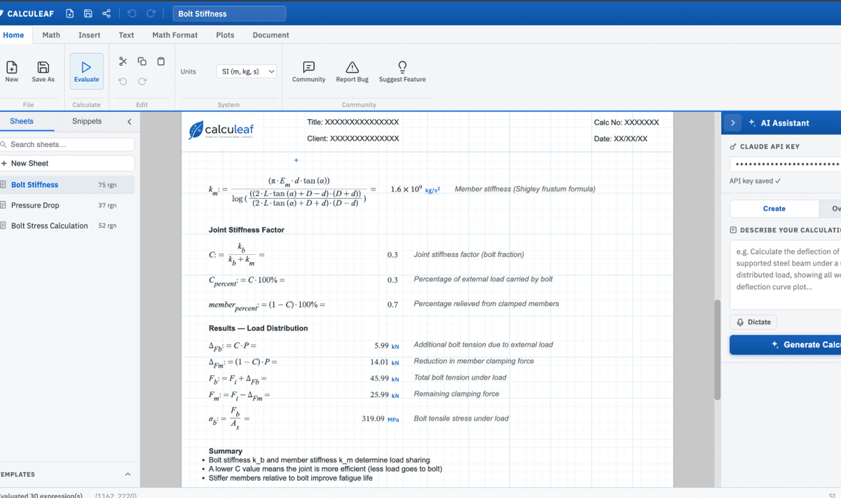This screenshot has width=841, height=498.
Task: Click the 'Member stiffness (Shigley frustum formula)' comment
Action: 525,189
